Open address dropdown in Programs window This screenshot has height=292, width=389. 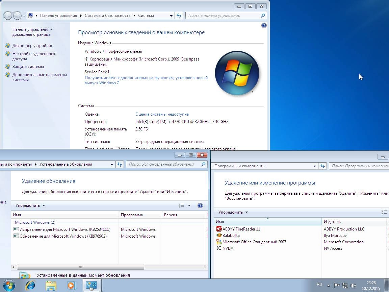315,166
